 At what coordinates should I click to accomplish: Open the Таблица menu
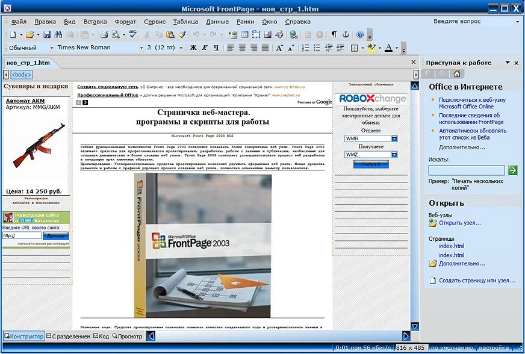tap(185, 22)
